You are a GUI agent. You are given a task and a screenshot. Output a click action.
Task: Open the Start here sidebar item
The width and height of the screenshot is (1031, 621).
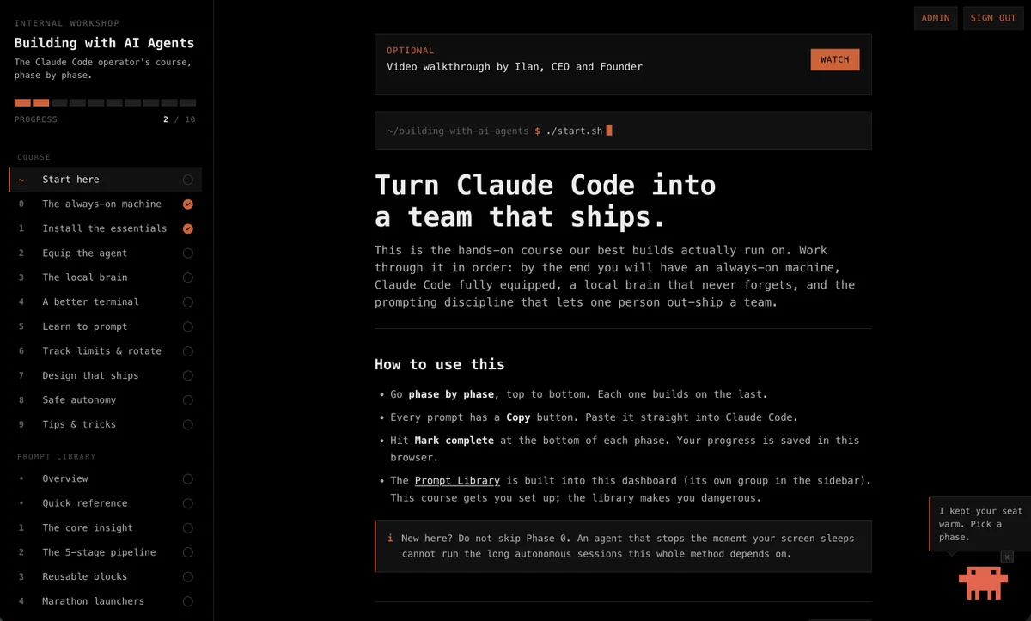pyautogui.click(x=106, y=180)
